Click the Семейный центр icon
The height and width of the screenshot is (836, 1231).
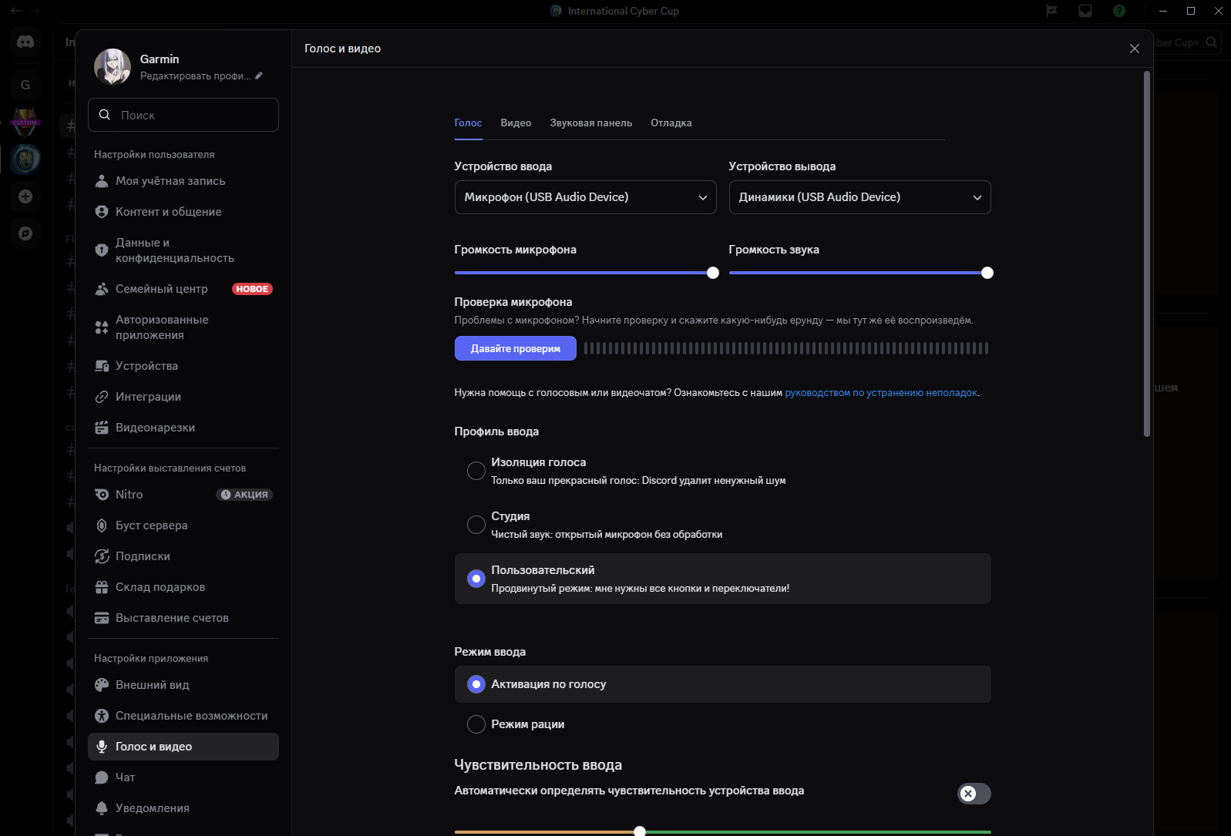pos(101,289)
